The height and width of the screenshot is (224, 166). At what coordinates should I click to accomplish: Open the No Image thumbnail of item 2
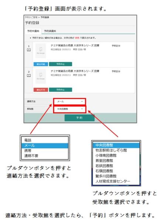click(41, 76)
